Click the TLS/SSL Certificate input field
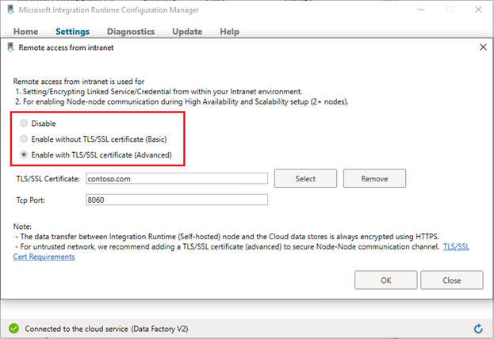The image size is (494, 339). click(x=177, y=178)
